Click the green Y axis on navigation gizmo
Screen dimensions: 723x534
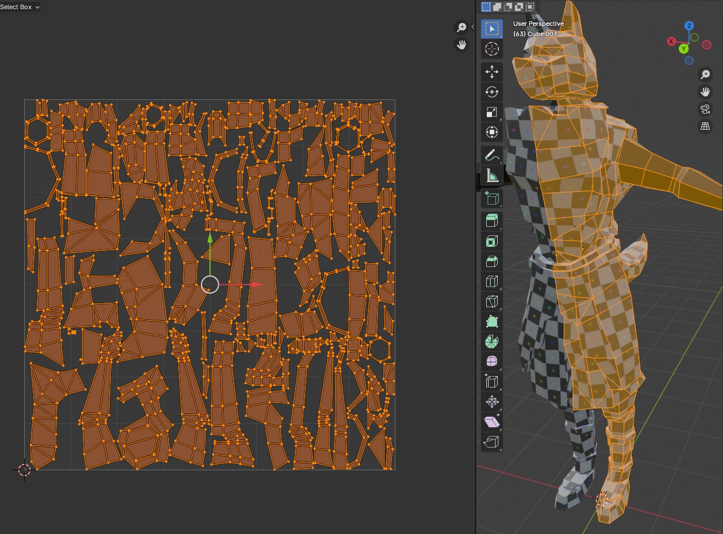(684, 49)
